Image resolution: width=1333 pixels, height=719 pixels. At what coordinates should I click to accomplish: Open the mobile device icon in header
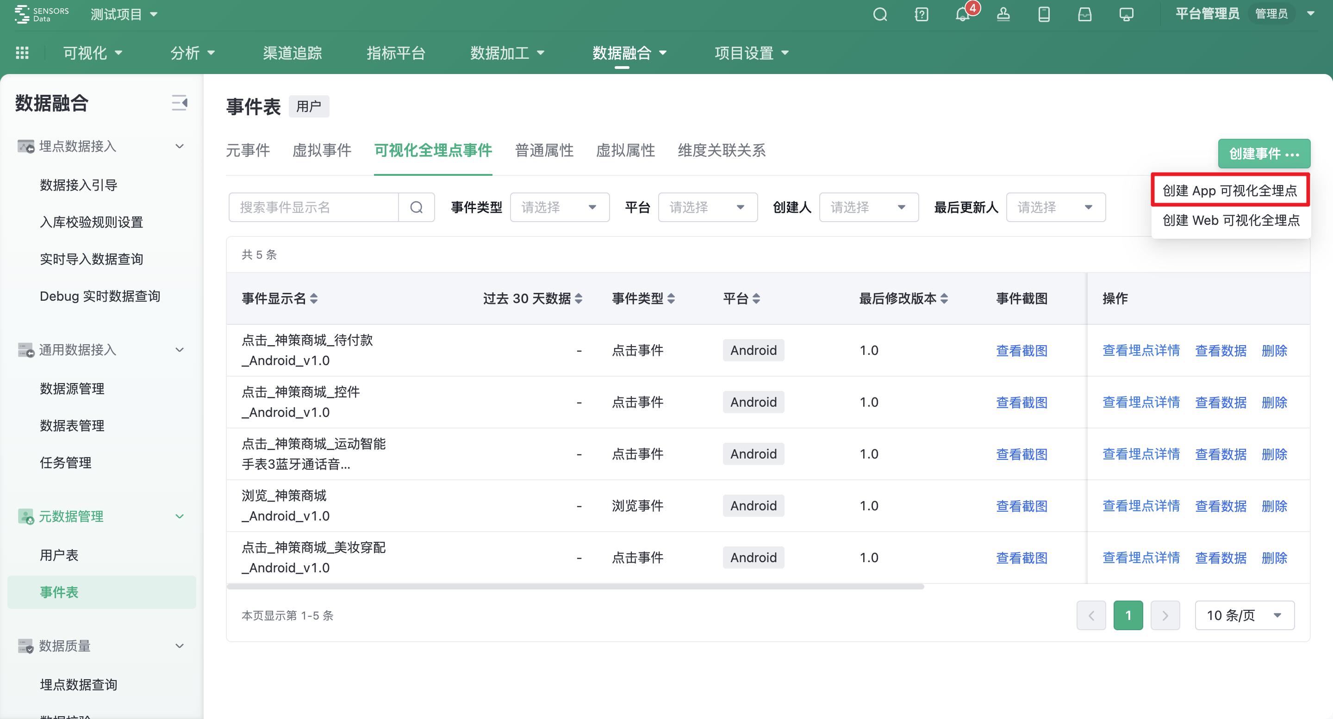[x=1044, y=14]
